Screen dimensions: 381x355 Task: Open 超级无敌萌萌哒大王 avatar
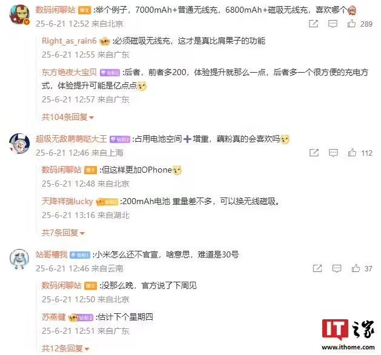point(19,144)
